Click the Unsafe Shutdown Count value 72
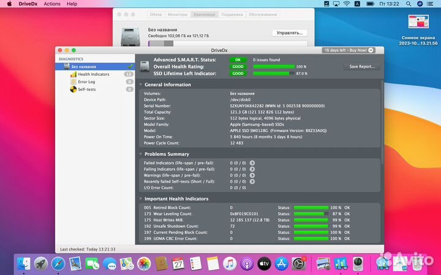The height and width of the screenshot is (275, 441). (x=232, y=226)
